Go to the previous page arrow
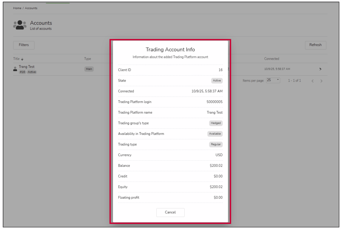 tap(313, 81)
